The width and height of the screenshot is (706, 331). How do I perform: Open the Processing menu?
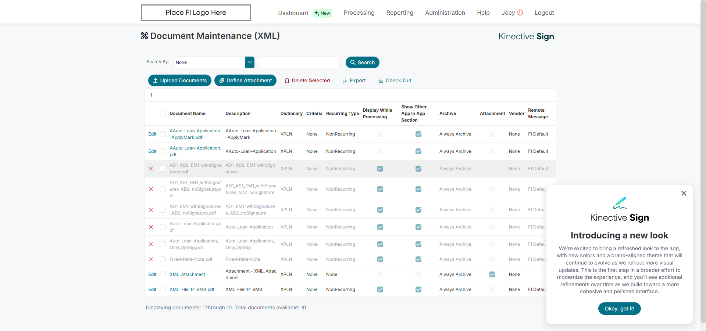[x=359, y=12]
